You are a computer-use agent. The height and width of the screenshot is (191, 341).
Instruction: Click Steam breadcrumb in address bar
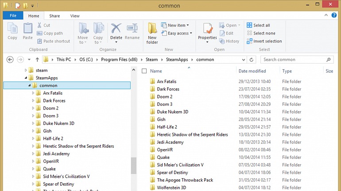click(151, 60)
